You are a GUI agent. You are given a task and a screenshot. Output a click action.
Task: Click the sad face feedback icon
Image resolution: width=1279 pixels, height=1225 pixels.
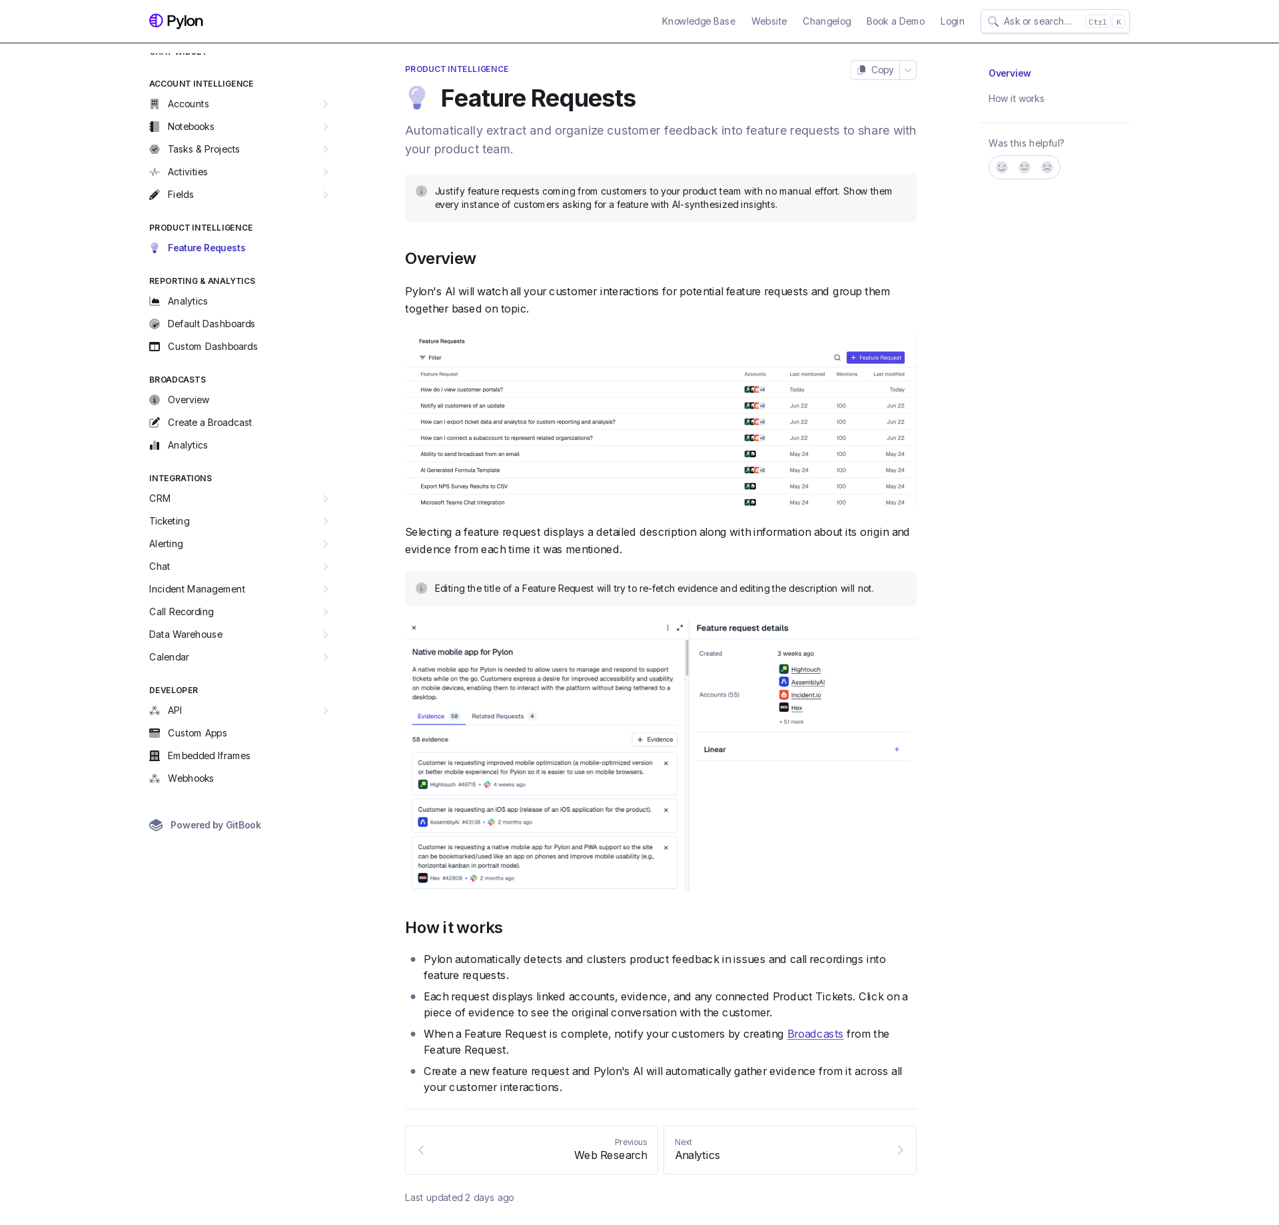(1047, 167)
